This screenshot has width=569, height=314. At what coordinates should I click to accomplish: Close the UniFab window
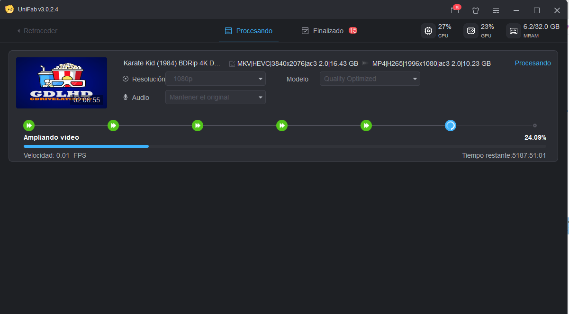557,10
